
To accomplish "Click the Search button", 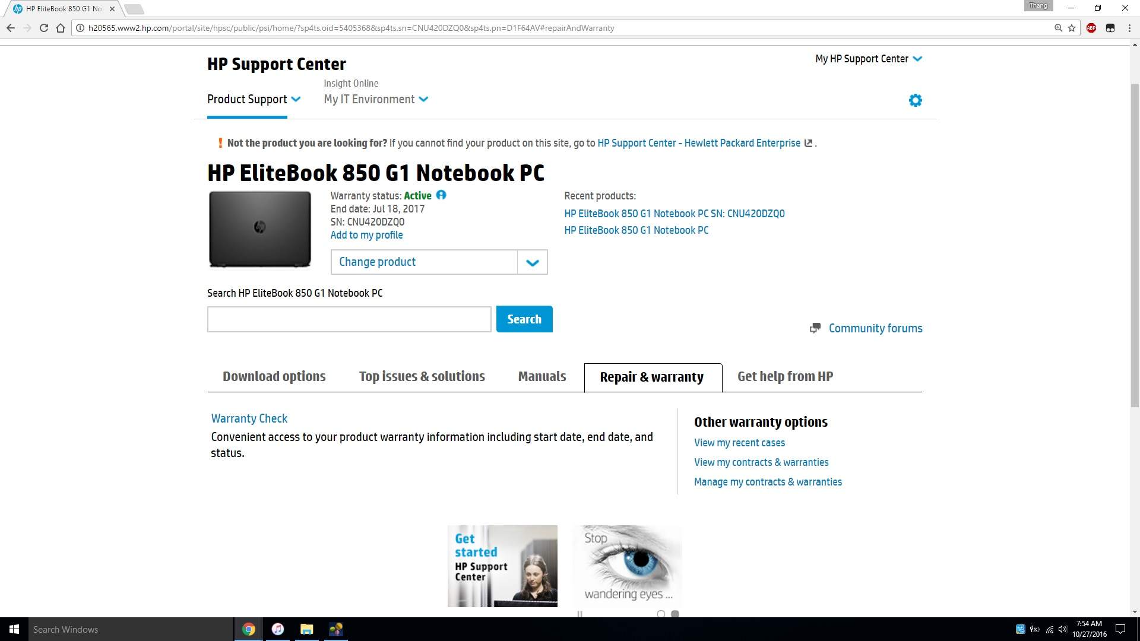I will 524,319.
